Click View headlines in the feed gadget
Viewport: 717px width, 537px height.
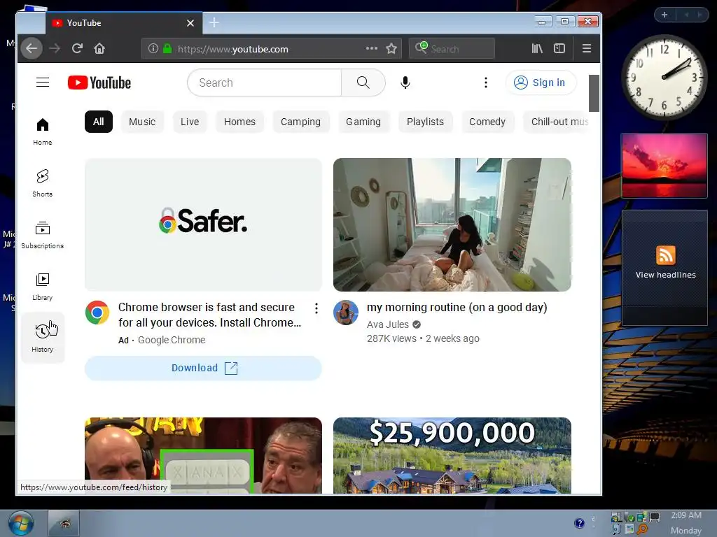pos(665,275)
